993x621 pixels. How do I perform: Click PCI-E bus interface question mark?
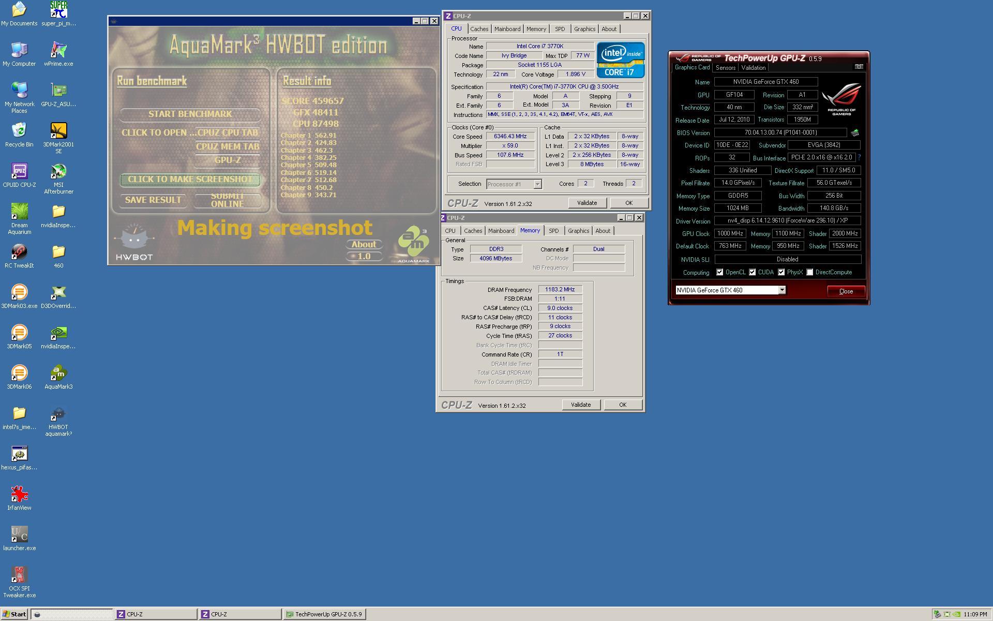click(859, 157)
